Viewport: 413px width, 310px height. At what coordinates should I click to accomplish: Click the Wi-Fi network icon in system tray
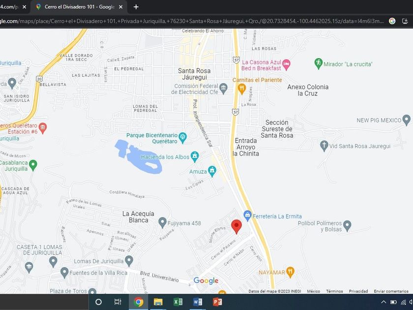pos(403,302)
